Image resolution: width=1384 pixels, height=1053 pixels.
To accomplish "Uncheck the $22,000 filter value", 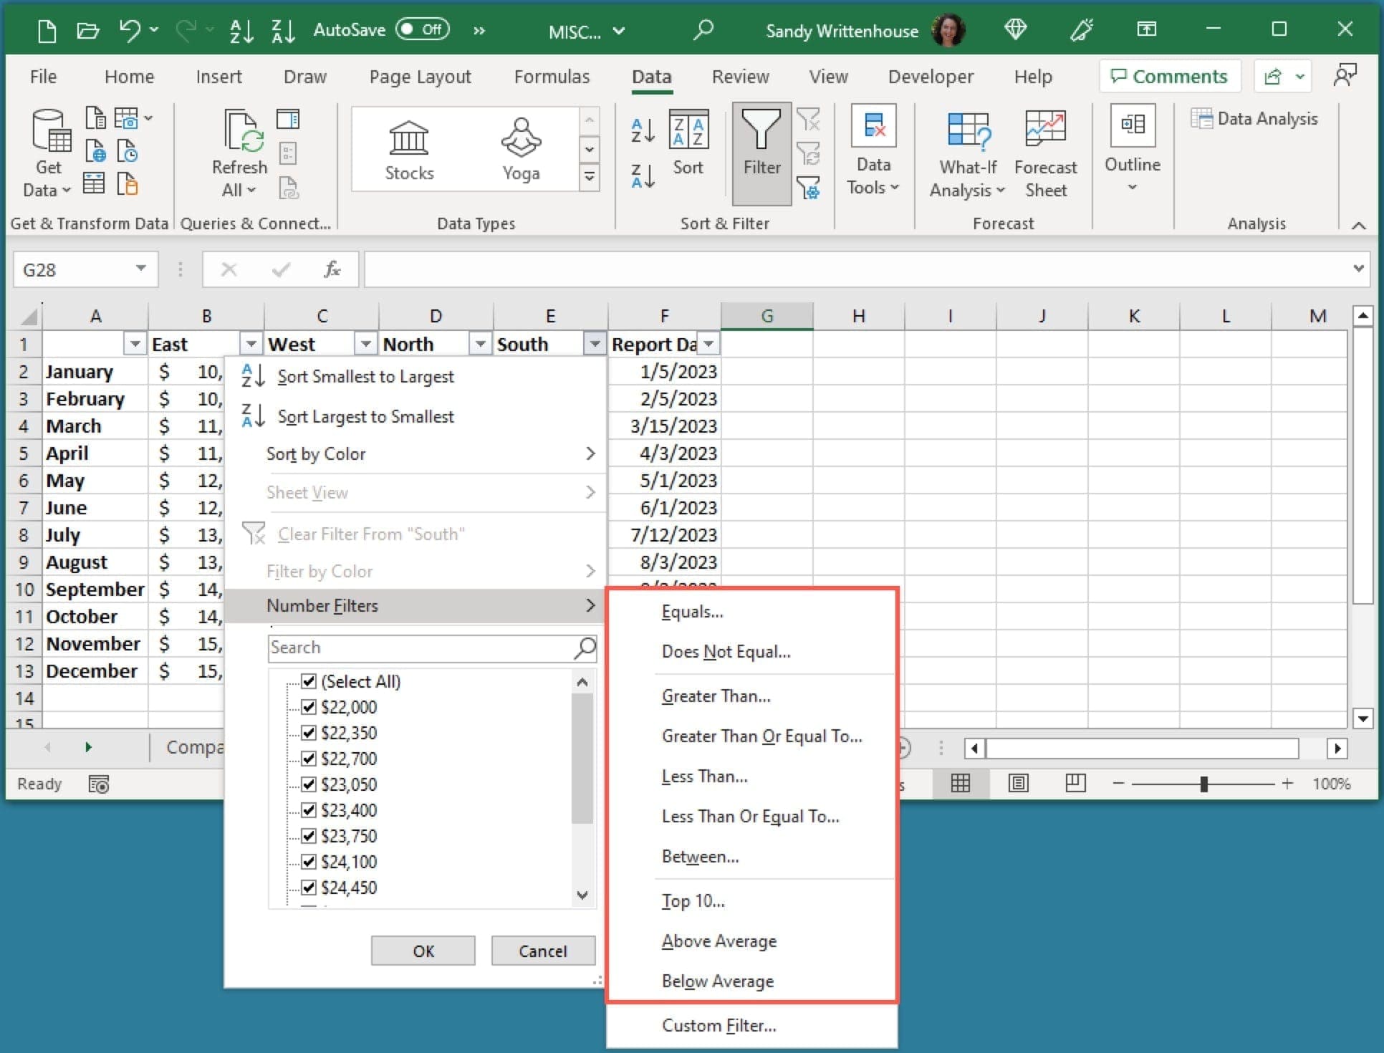I will point(309,707).
